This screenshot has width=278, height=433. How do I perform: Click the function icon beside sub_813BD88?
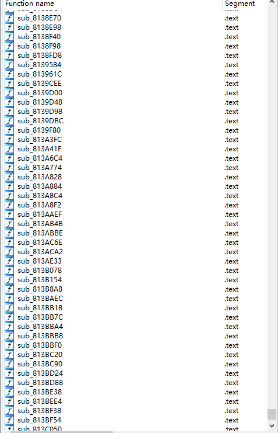click(x=9, y=383)
